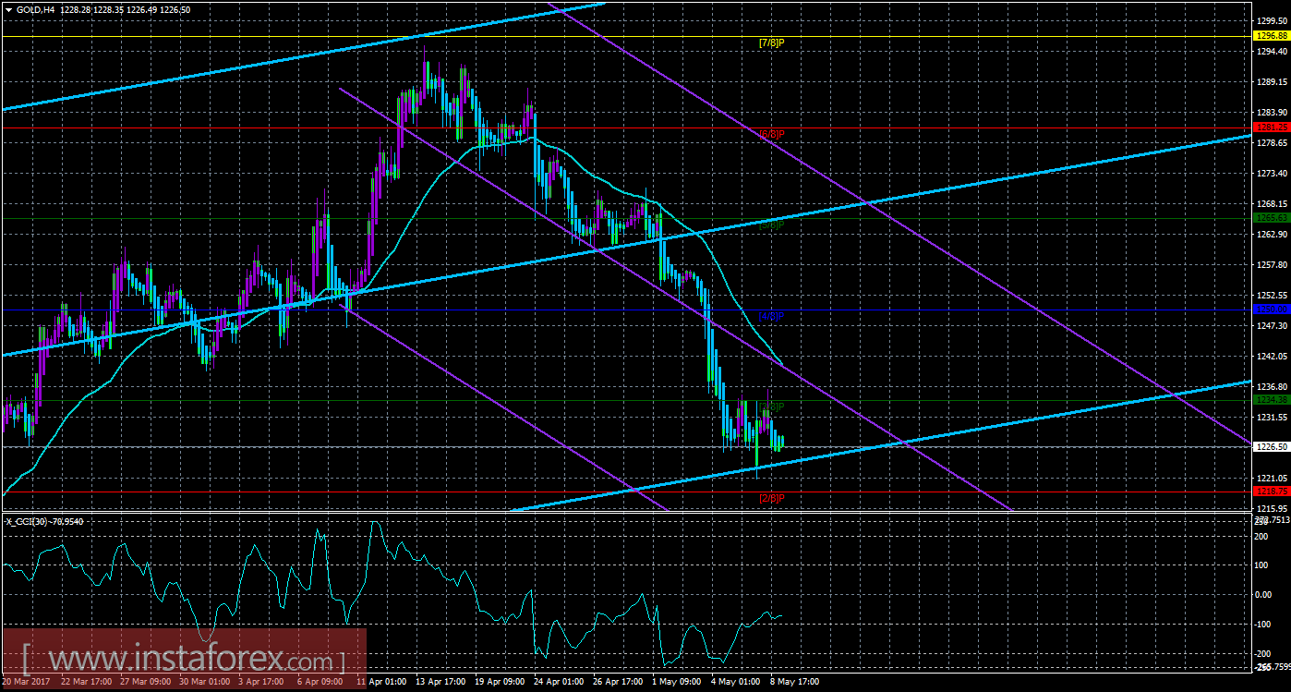Screen dimensions: 1291x692
Task: Click the 1242.05 price scale value
Action: tap(1272, 357)
